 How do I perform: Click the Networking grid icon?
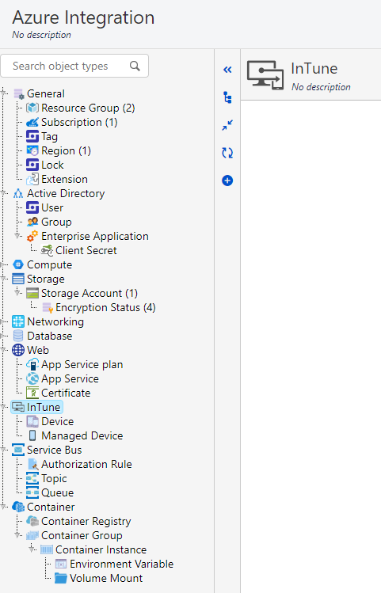point(18,321)
